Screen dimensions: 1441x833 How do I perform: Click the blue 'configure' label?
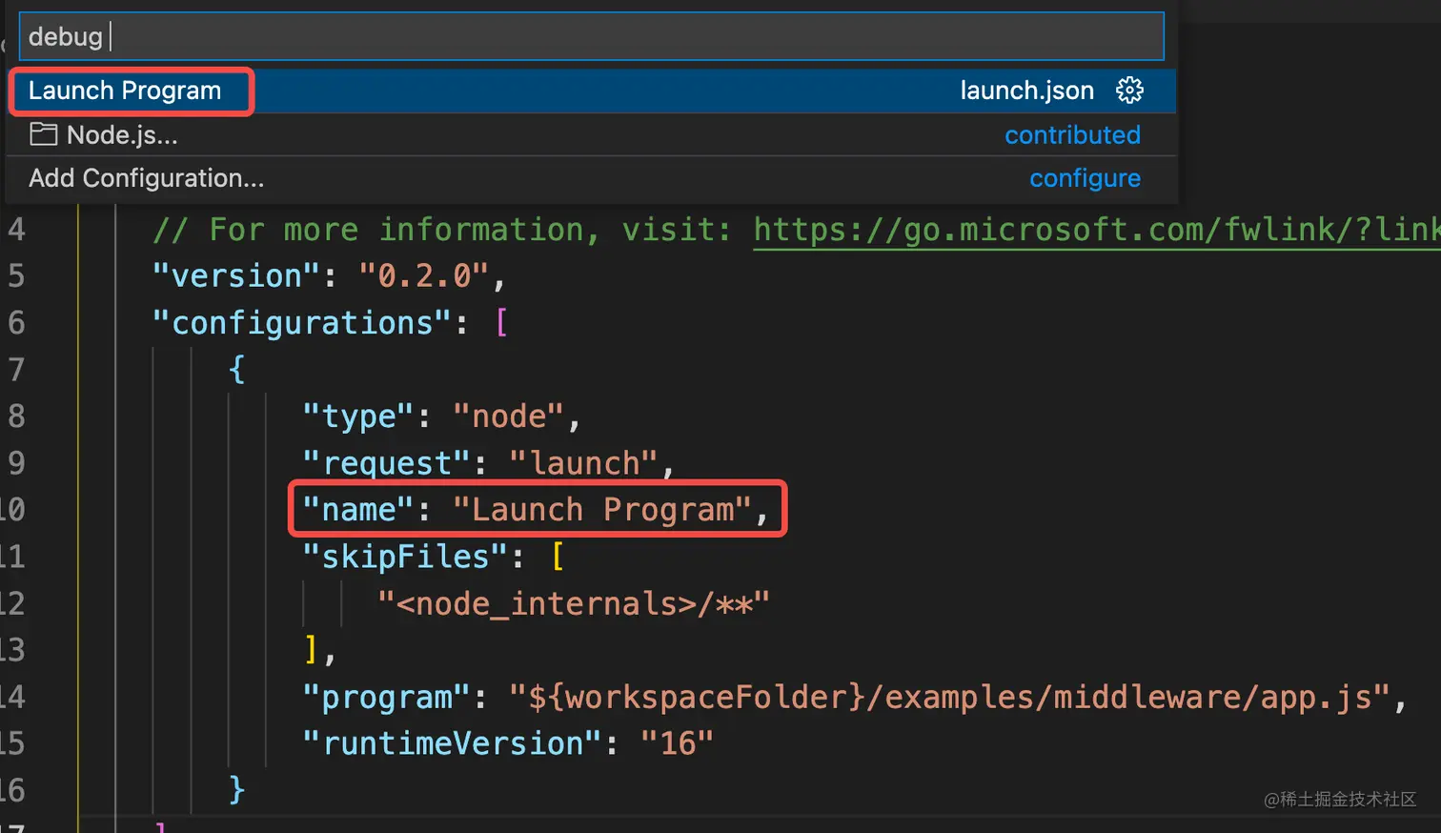(x=1085, y=178)
